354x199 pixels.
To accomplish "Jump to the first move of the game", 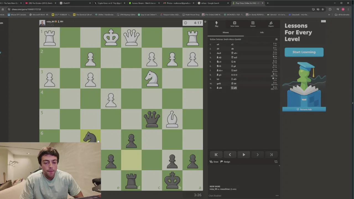I will pyautogui.click(x=216, y=155).
